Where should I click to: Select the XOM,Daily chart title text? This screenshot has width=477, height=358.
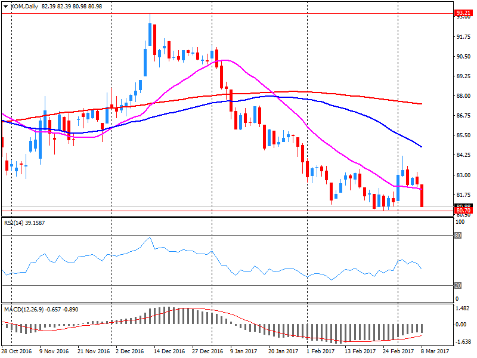24,7
